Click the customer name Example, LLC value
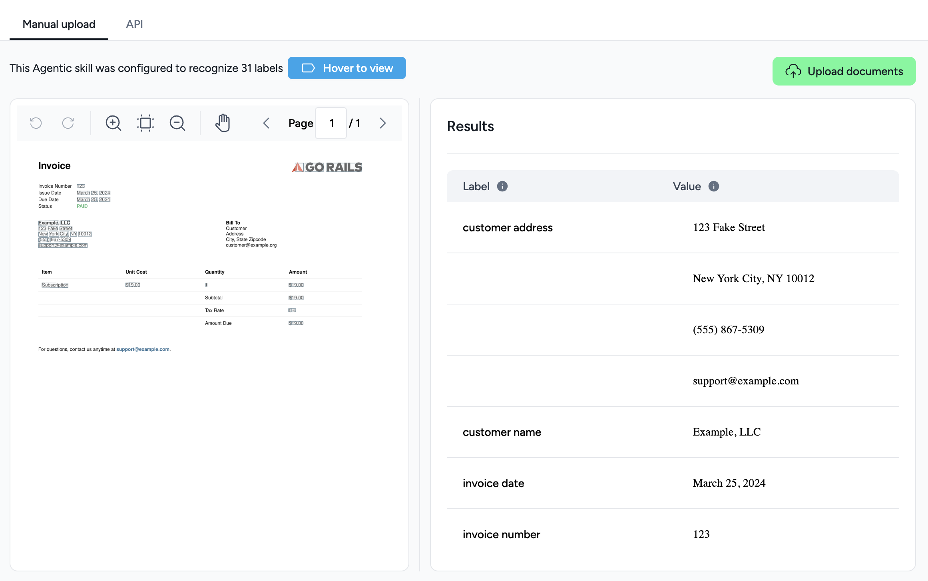928x581 pixels. (727, 432)
